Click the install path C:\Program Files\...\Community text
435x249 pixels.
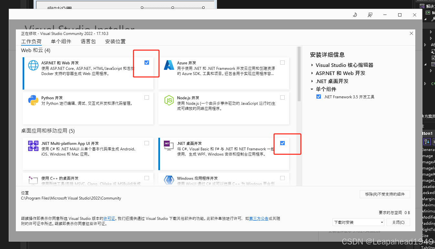(x=71, y=198)
